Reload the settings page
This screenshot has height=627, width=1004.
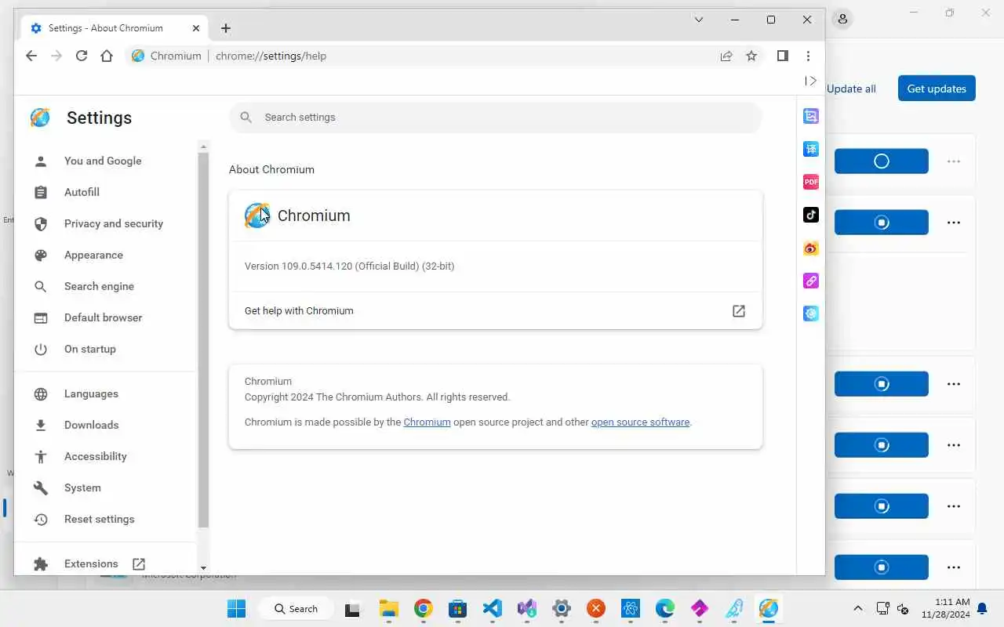(x=82, y=56)
